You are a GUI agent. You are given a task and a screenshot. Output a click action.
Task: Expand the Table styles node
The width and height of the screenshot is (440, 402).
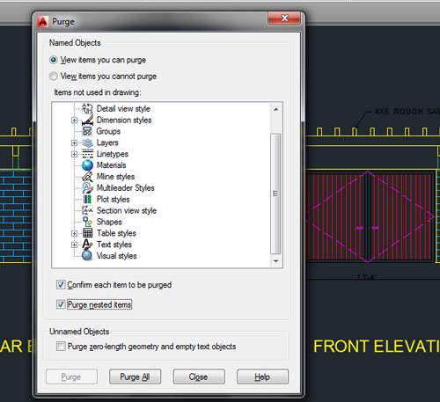tap(74, 233)
